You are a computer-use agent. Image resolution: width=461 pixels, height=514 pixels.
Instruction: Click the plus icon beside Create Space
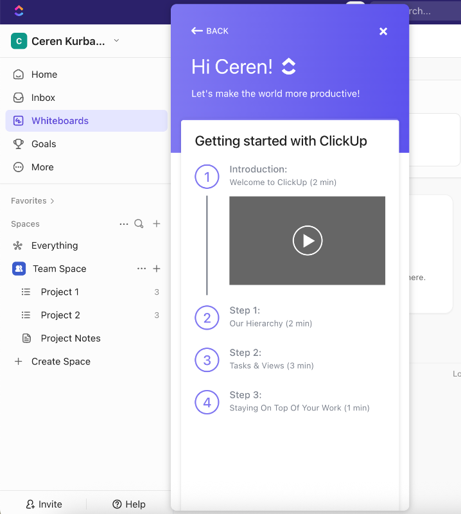tap(19, 362)
